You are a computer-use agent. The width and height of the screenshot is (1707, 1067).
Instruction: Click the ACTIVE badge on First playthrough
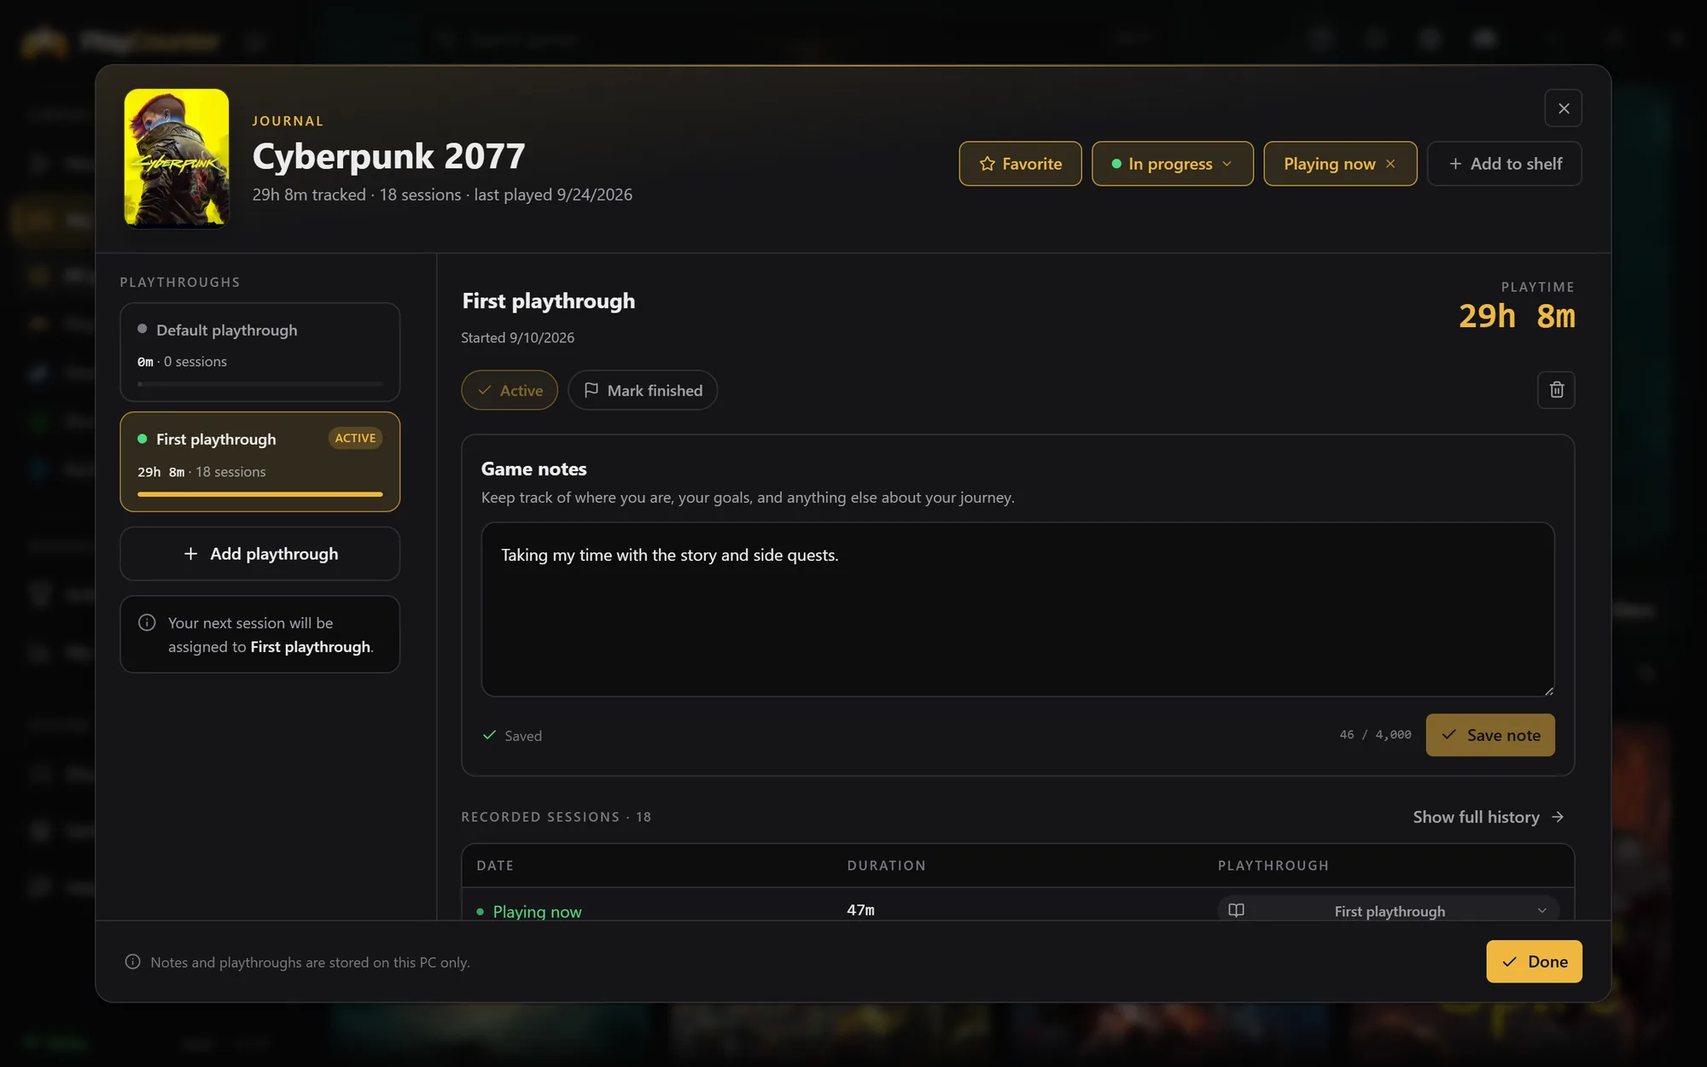[355, 439]
